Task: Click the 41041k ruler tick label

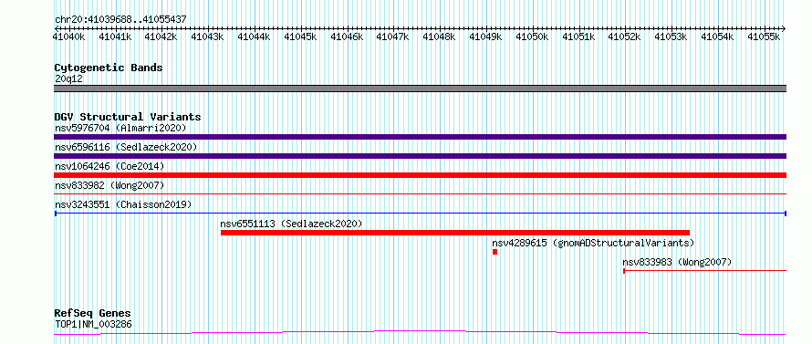Action: click(115, 36)
